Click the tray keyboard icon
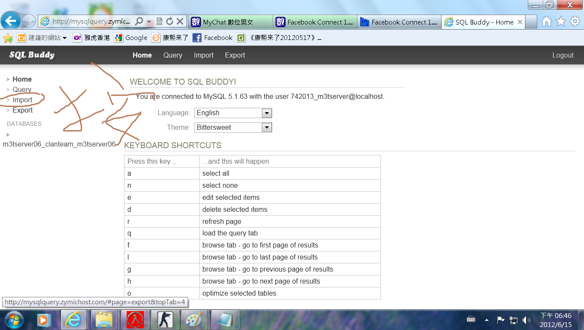The image size is (584, 330). pos(471,319)
